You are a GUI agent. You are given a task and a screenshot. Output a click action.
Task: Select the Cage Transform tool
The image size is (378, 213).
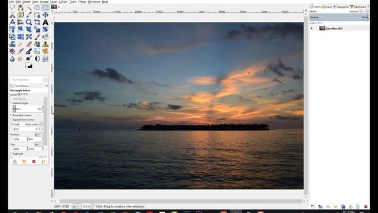click(29, 37)
